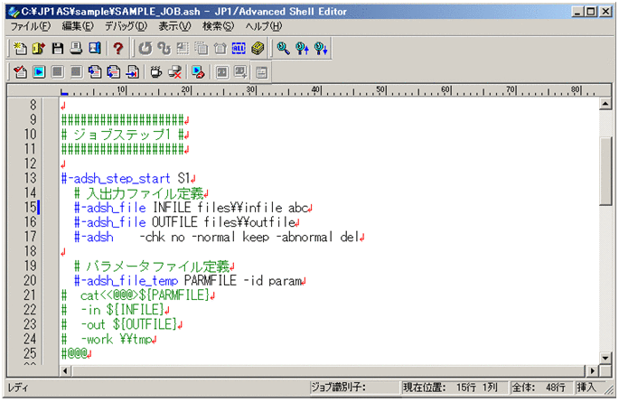The image size is (619, 402).
Task: Open Find with the magnifier icon
Action: 283,48
